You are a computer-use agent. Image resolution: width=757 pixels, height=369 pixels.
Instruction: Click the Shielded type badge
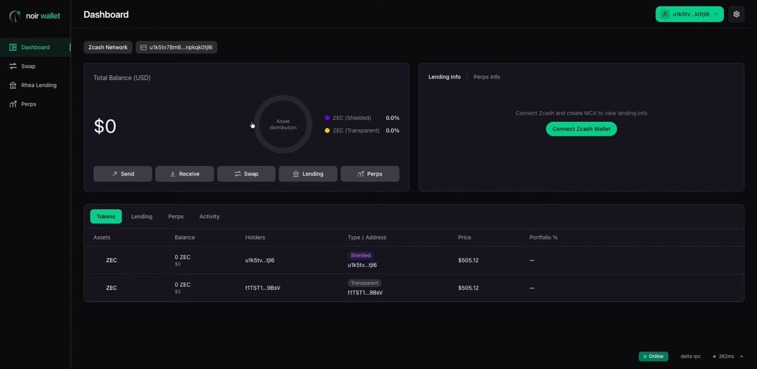[361, 255]
